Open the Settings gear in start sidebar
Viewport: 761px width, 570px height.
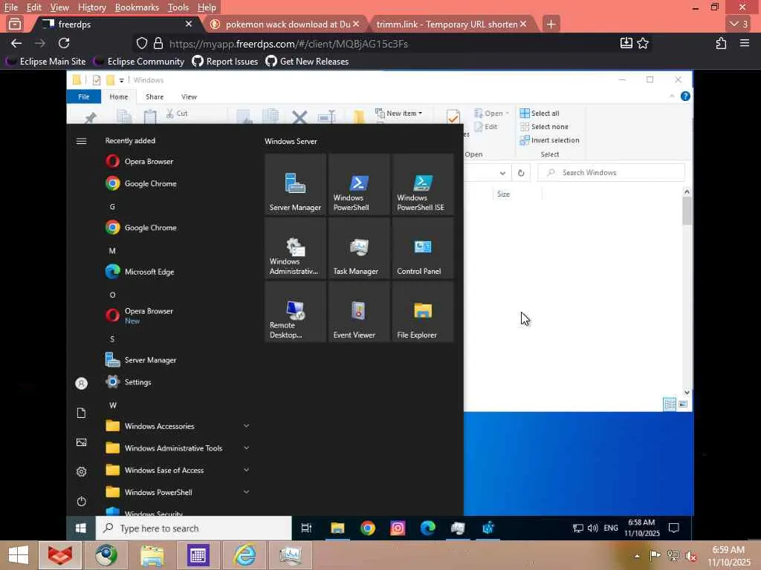click(82, 471)
